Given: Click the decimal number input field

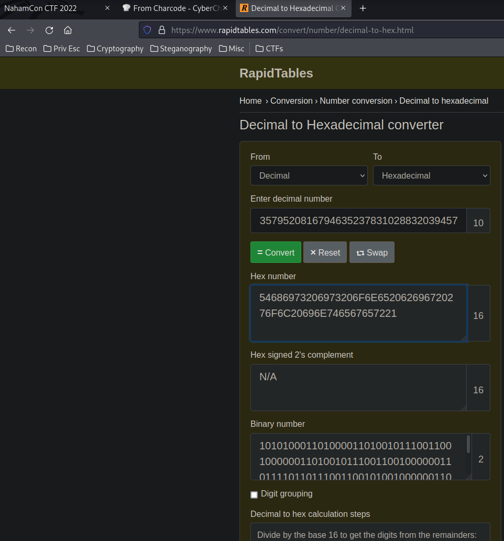Looking at the screenshot, I should (x=358, y=220).
